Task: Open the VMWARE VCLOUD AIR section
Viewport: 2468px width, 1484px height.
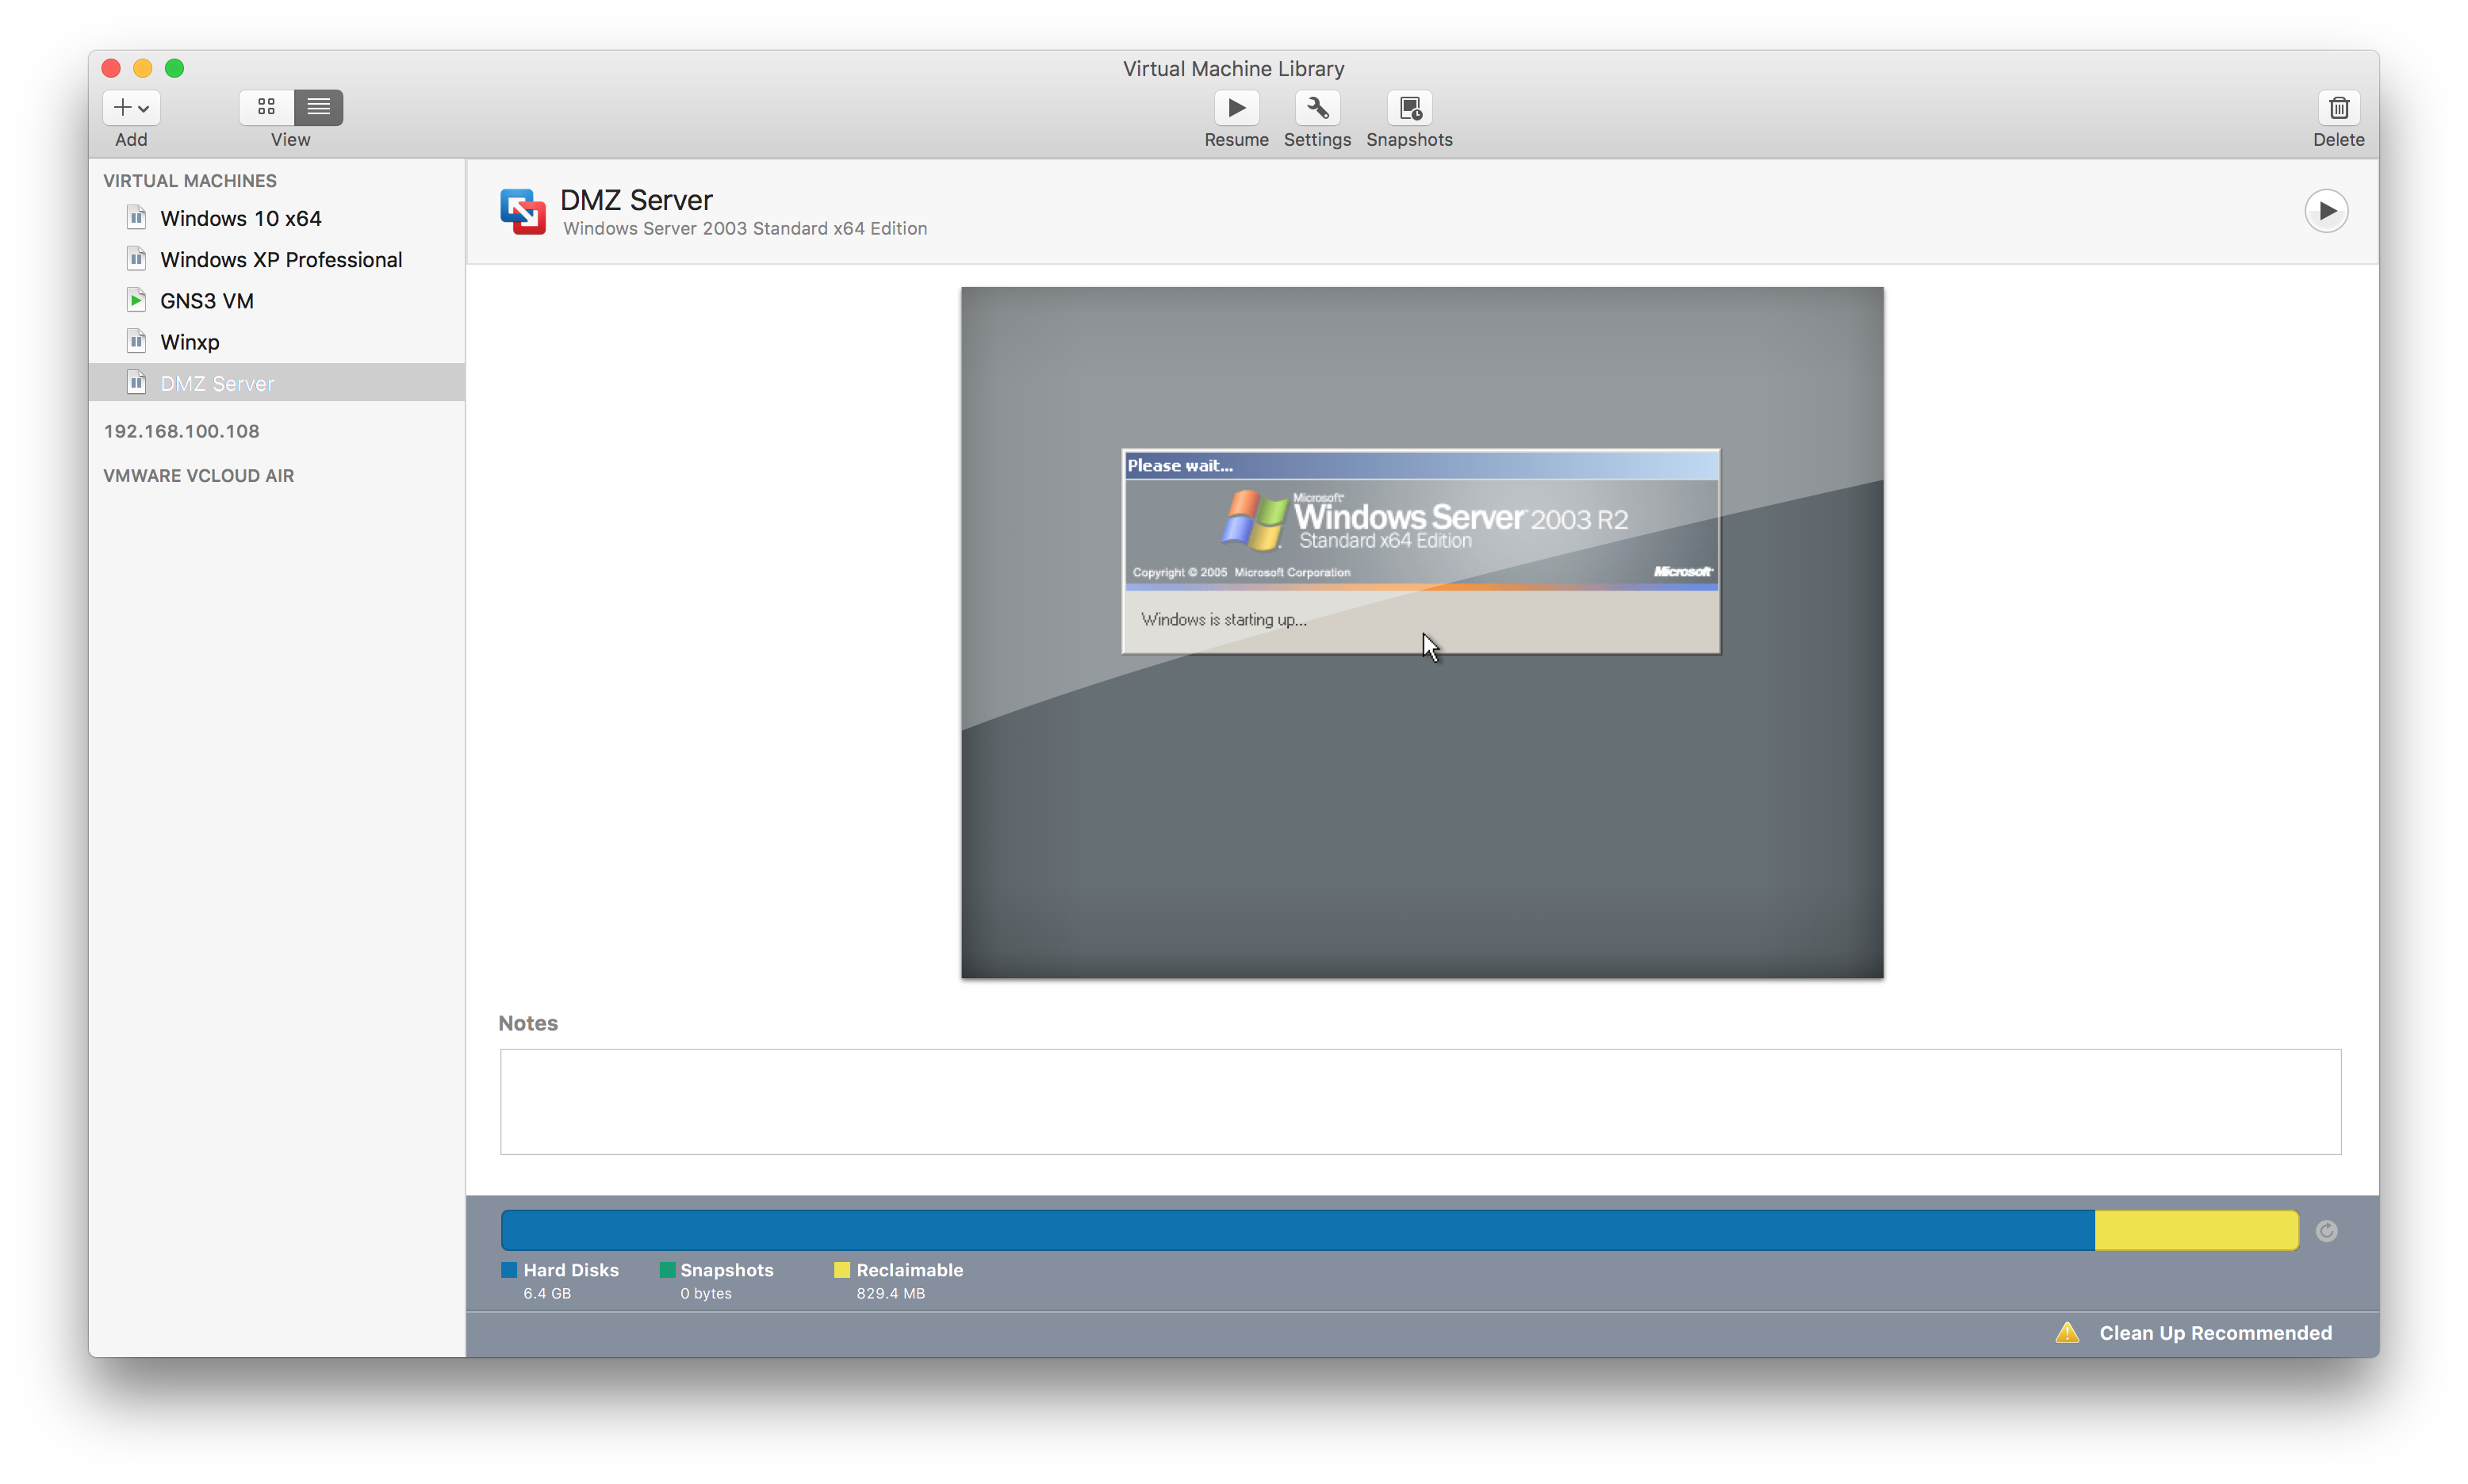Action: (198, 476)
